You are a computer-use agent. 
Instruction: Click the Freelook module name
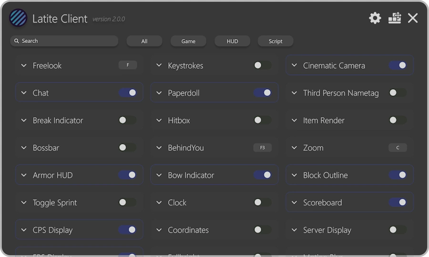[47, 65]
